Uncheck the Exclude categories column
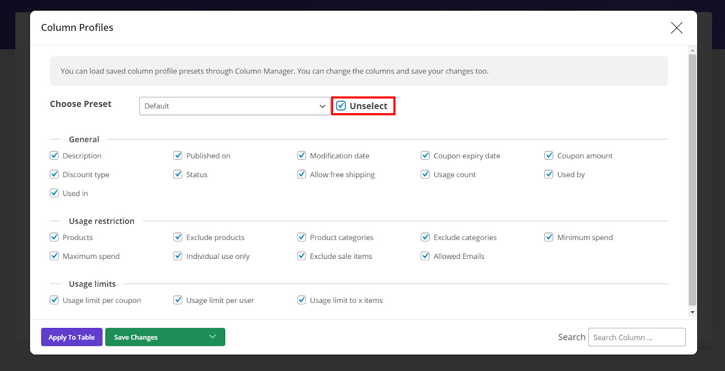725x371 pixels. (425, 237)
